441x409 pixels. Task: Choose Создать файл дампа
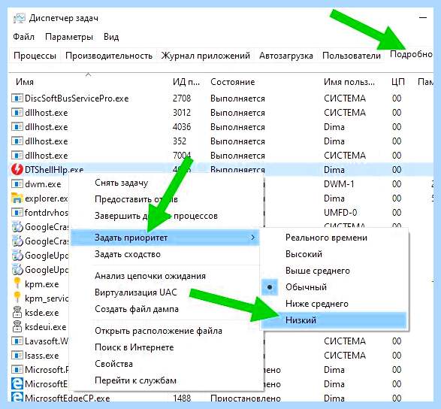165,309
